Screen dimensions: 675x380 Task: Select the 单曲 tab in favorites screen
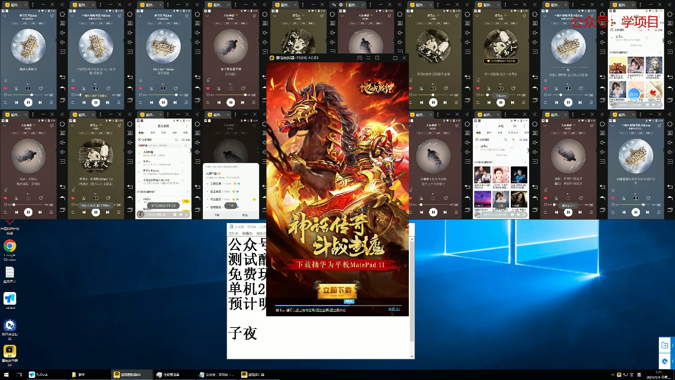click(141, 133)
